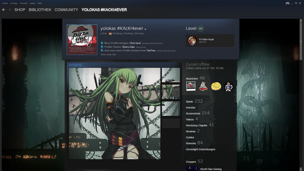The width and height of the screenshot is (304, 171).
Task: Follow the 'Click here!' profile designs link
Action: tap(135, 43)
